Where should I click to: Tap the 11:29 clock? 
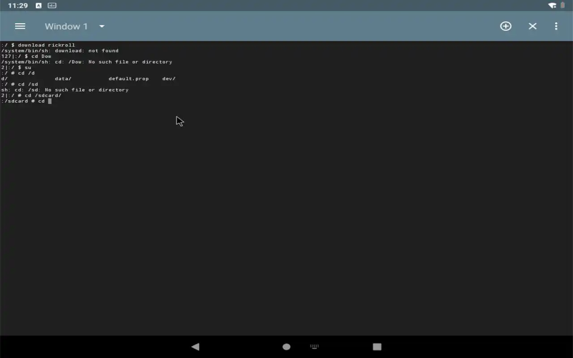click(x=18, y=5)
